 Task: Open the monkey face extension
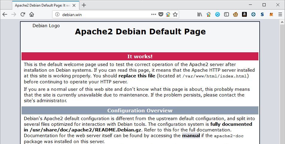[x=235, y=14]
